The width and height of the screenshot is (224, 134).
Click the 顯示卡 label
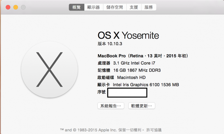tap(104, 85)
